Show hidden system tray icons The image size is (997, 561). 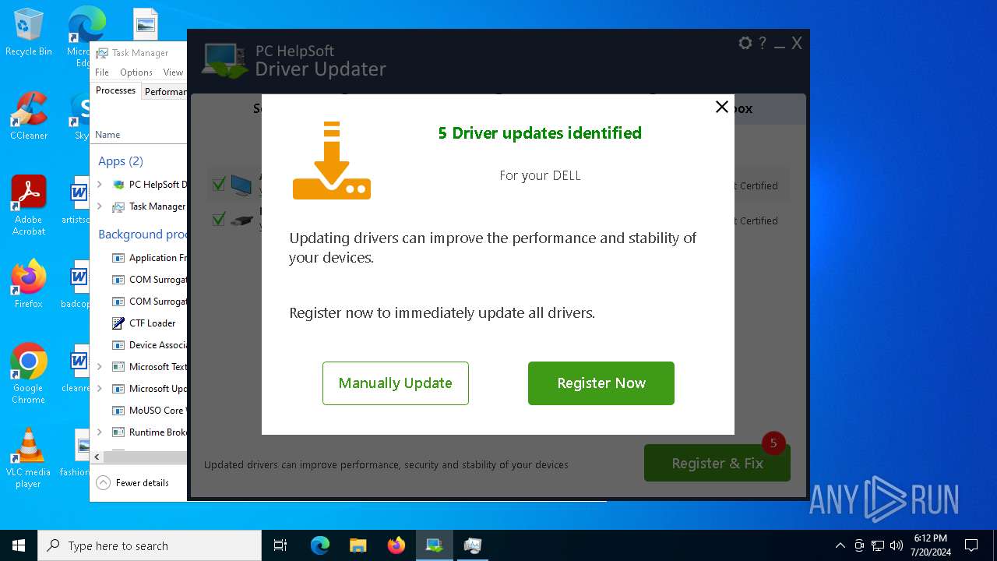[840, 545]
